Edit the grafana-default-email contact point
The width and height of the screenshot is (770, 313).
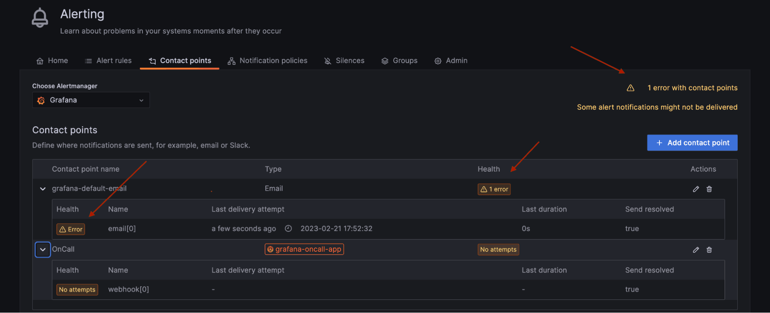point(696,189)
